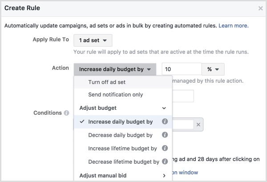Click info icon beside Increase lifetime budget by
Viewport: 267px width, 182px height.
point(165,148)
